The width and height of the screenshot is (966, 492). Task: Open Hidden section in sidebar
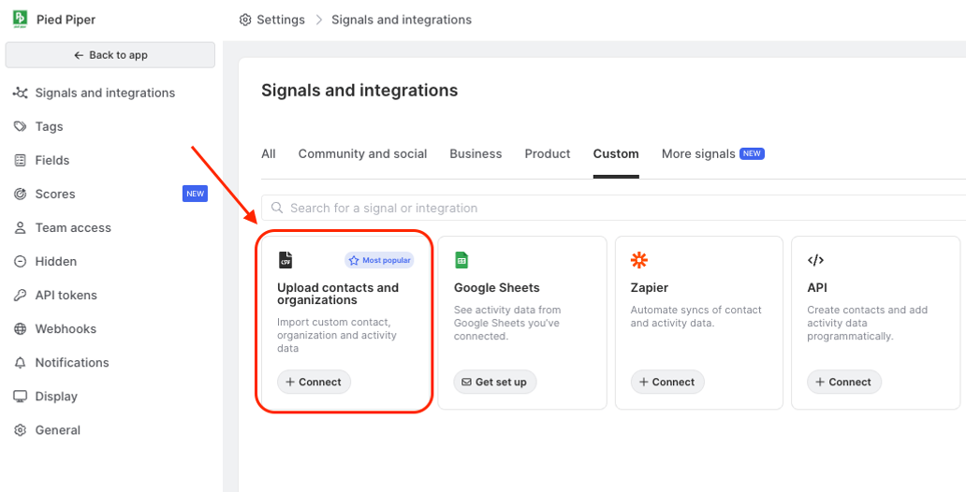[x=56, y=262]
